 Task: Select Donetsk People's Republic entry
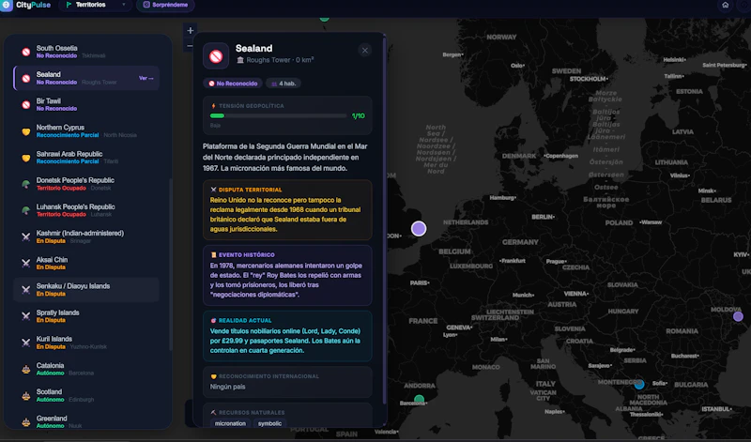pos(86,184)
